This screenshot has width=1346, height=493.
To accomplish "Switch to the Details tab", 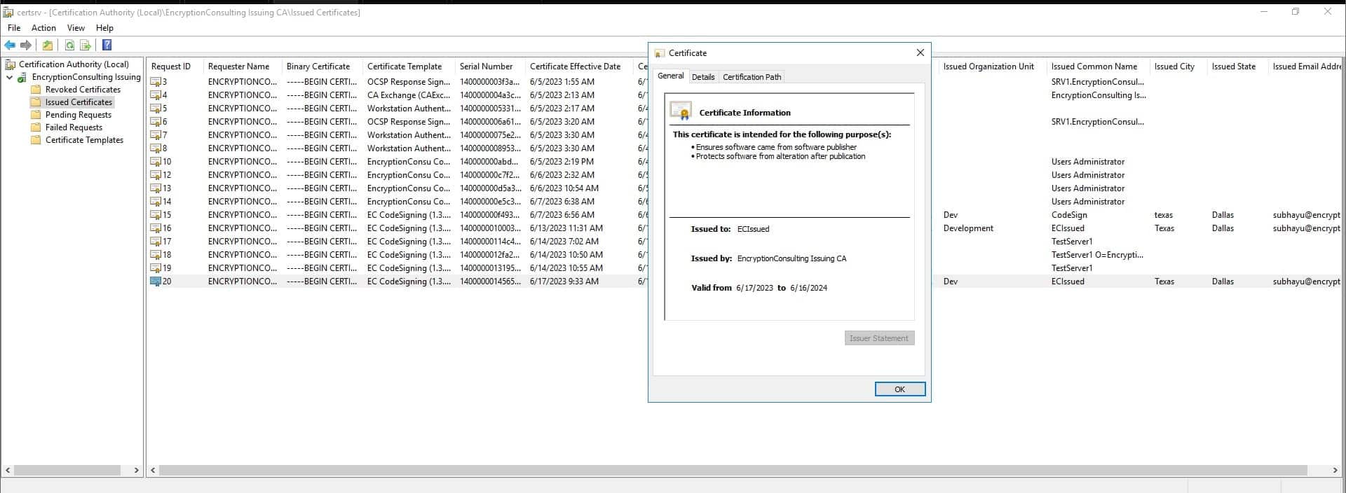I will [x=703, y=77].
